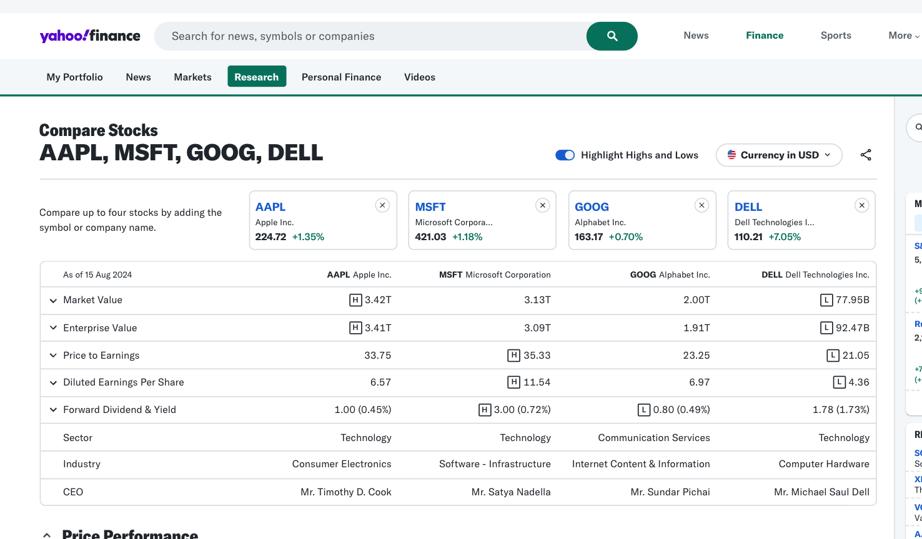
Task: Click the L badge next to 0.80 (0.49%)
Action: [x=643, y=410]
